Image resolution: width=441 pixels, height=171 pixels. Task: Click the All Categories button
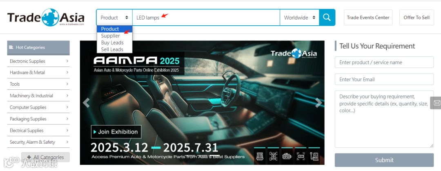coord(46,157)
